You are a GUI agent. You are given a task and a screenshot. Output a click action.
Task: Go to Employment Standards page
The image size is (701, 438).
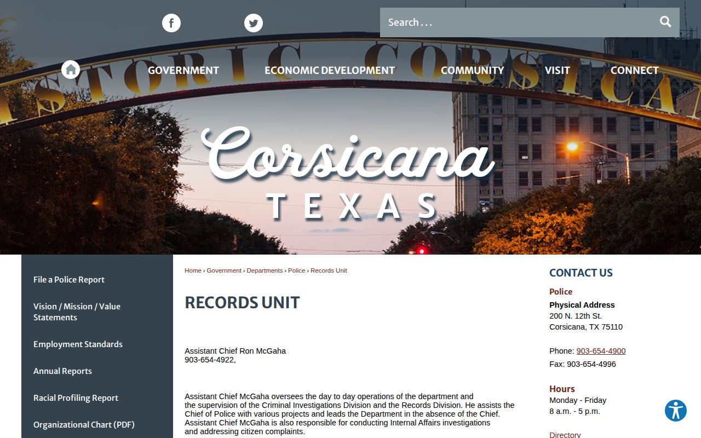coord(78,344)
